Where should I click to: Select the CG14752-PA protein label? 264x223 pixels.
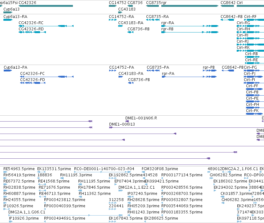coord(122,67)
